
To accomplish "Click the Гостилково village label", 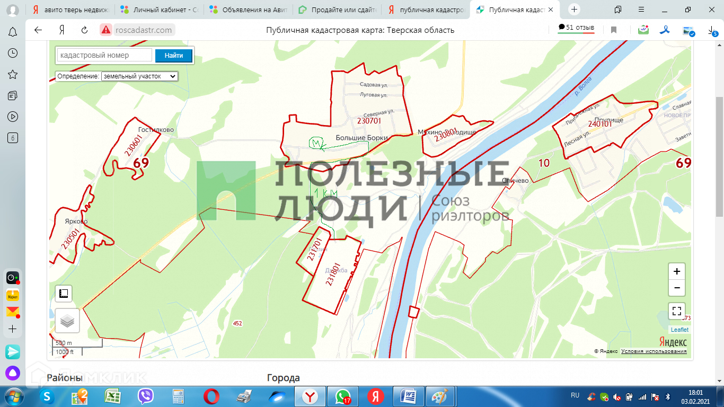I will point(156,130).
